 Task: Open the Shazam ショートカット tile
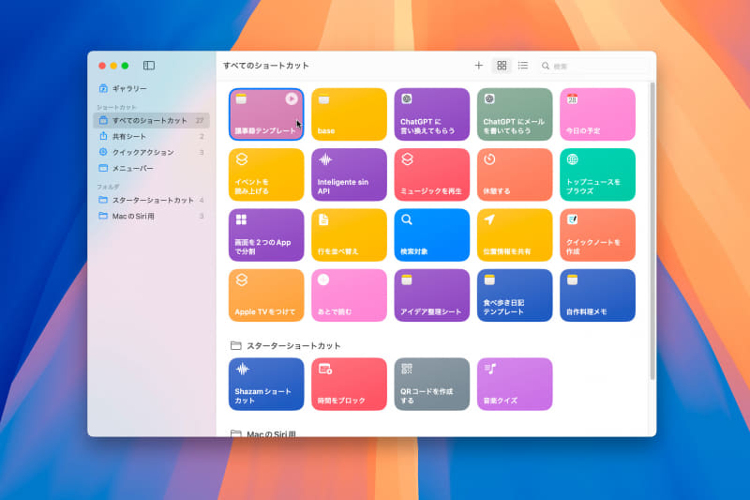(x=266, y=385)
